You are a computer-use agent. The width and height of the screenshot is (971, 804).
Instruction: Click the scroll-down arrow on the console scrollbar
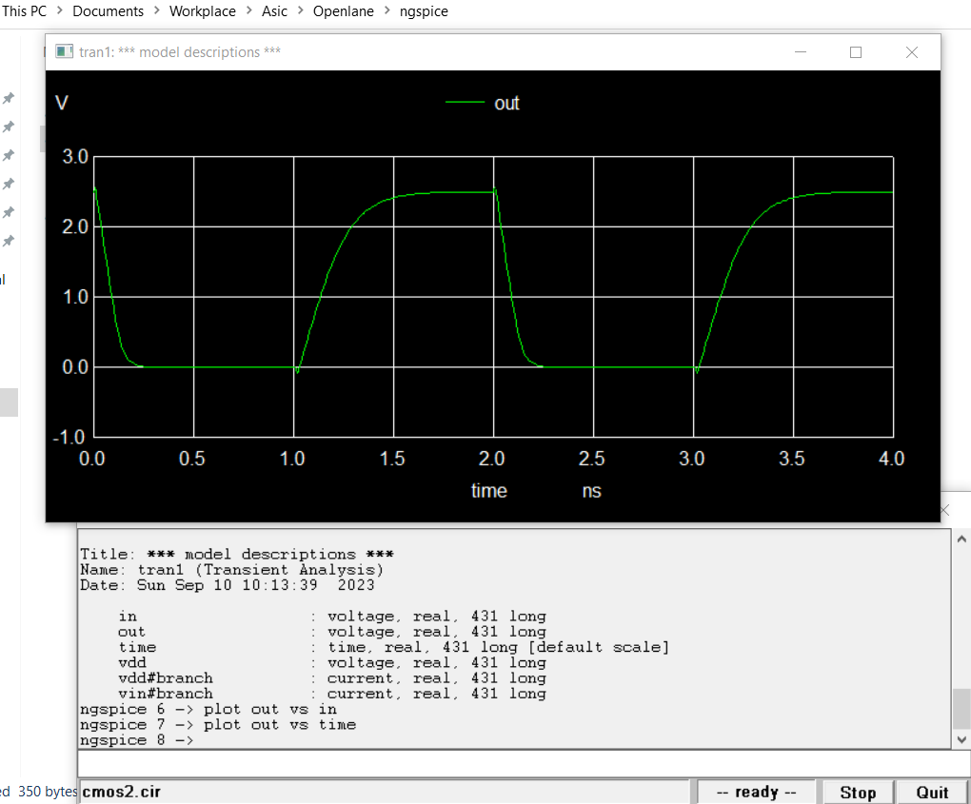click(x=961, y=738)
